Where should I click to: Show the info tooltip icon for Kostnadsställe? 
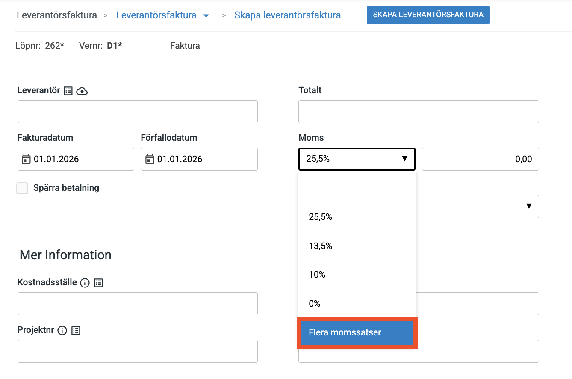tap(85, 283)
